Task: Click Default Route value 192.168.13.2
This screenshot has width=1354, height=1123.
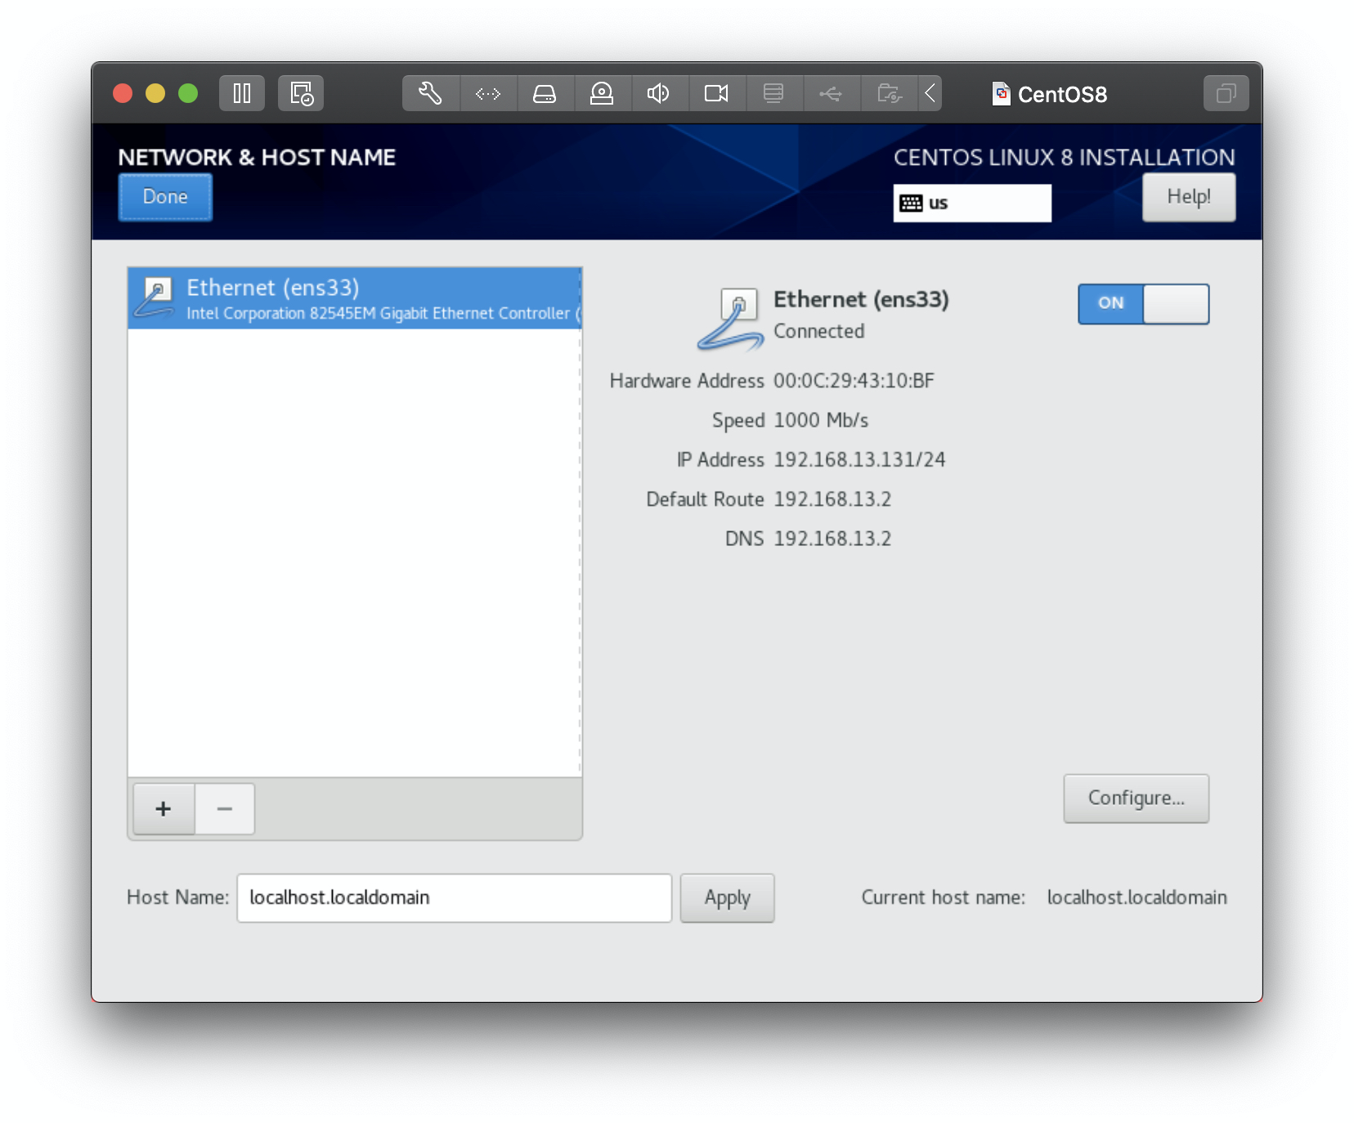Action: [832, 499]
